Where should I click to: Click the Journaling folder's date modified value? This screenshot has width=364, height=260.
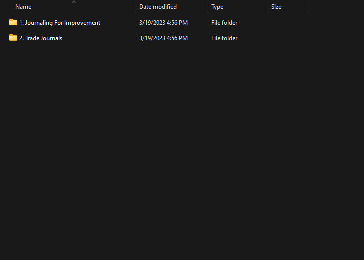163,23
